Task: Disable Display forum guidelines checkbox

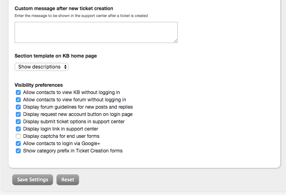Action: [18, 107]
